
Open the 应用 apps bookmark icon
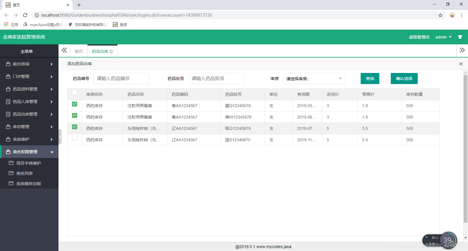tap(6, 25)
